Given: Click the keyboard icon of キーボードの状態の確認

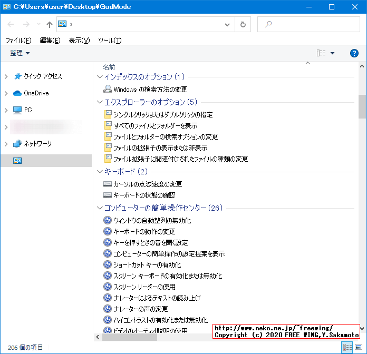Looking at the screenshot, I should [108, 195].
